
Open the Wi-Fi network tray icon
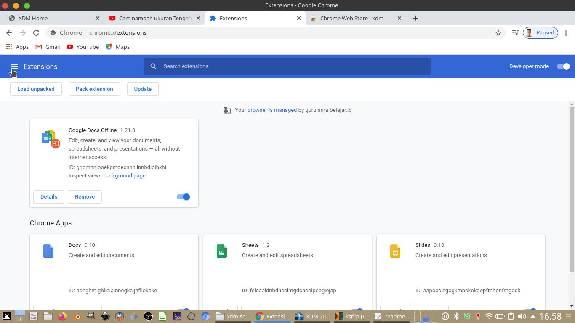(489, 316)
